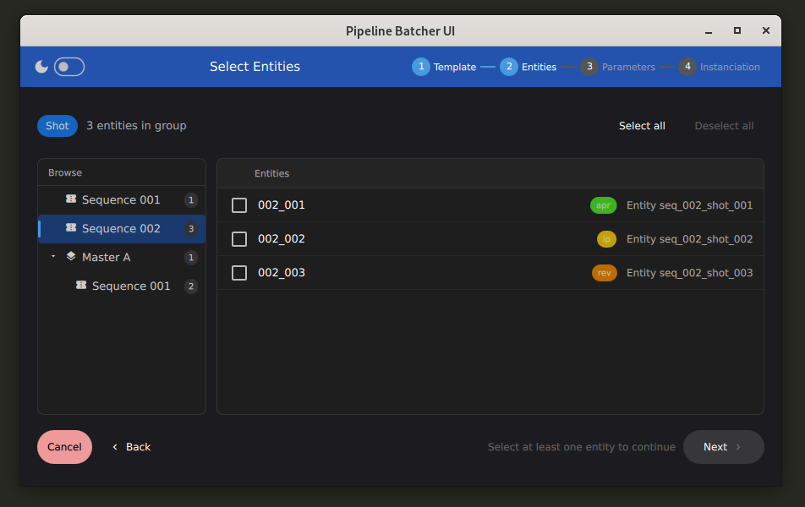Click the film icon beside Sequence 002
805x507 pixels.
point(71,228)
